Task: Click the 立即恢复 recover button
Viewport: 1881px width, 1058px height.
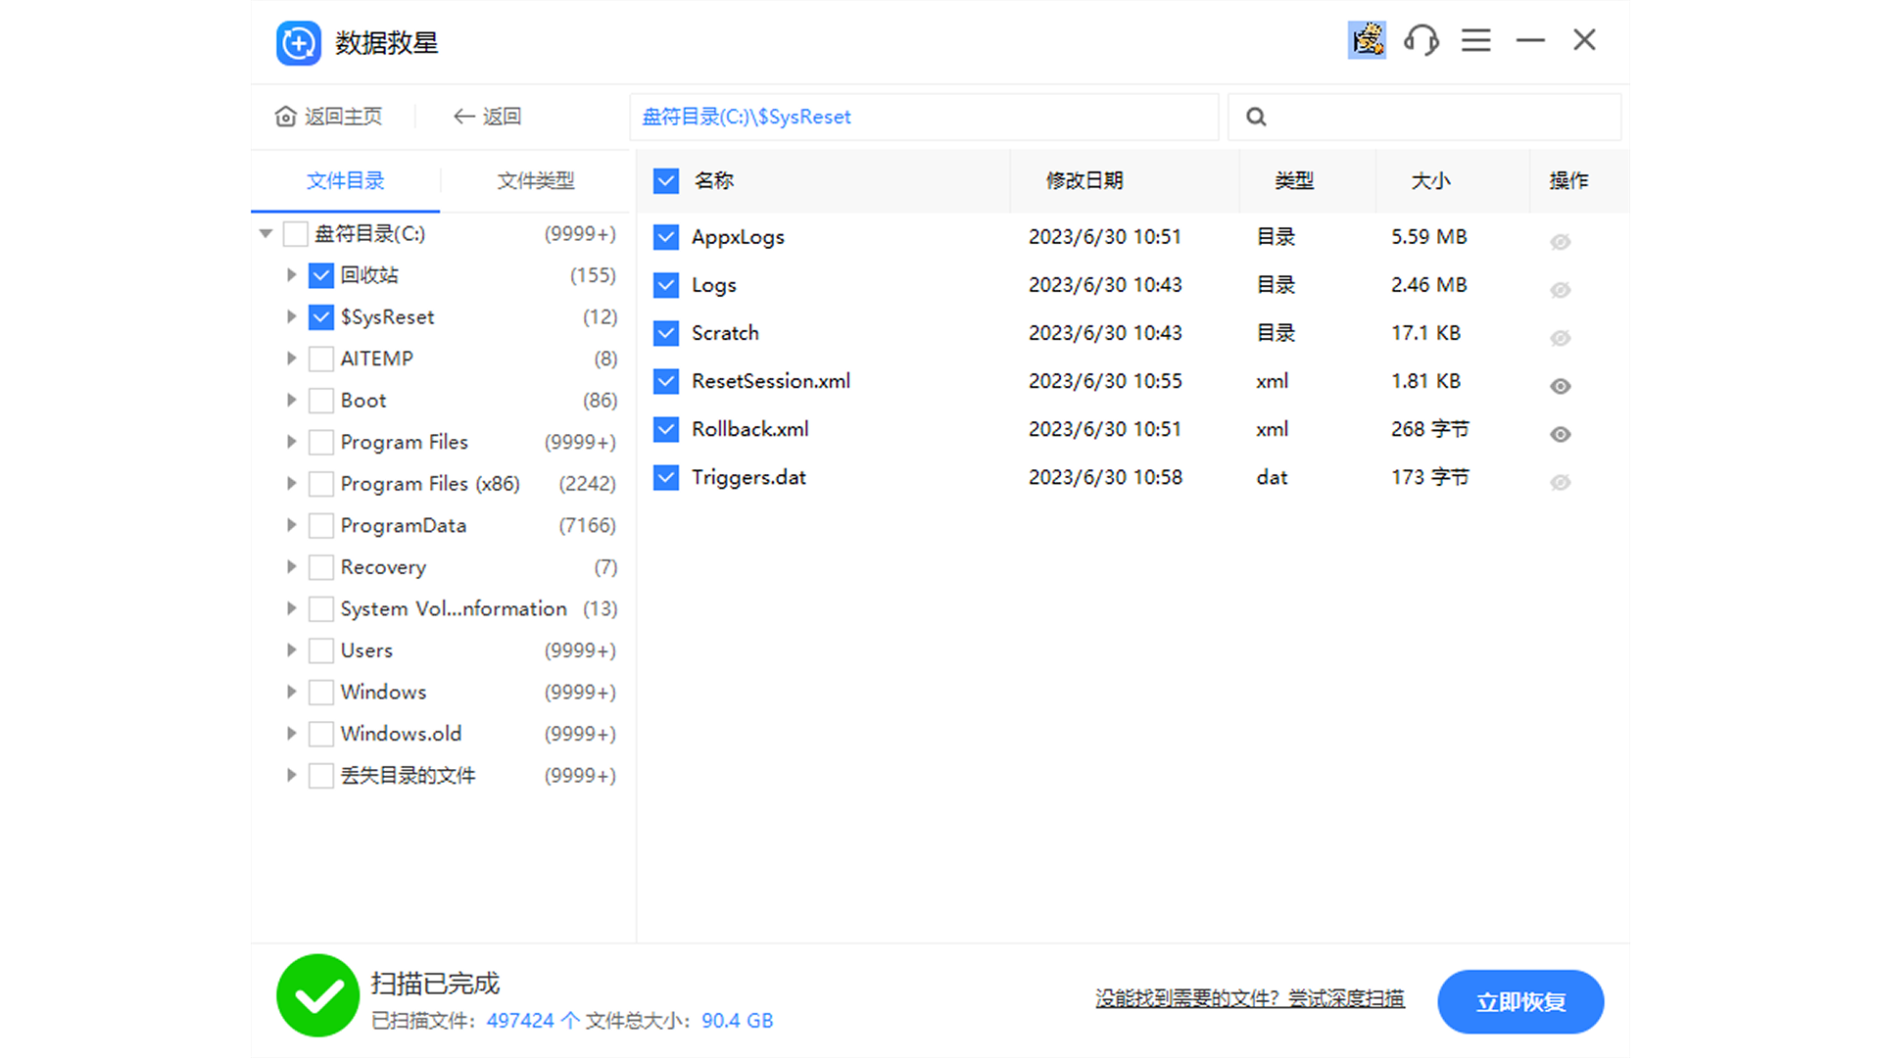Action: (1519, 1001)
